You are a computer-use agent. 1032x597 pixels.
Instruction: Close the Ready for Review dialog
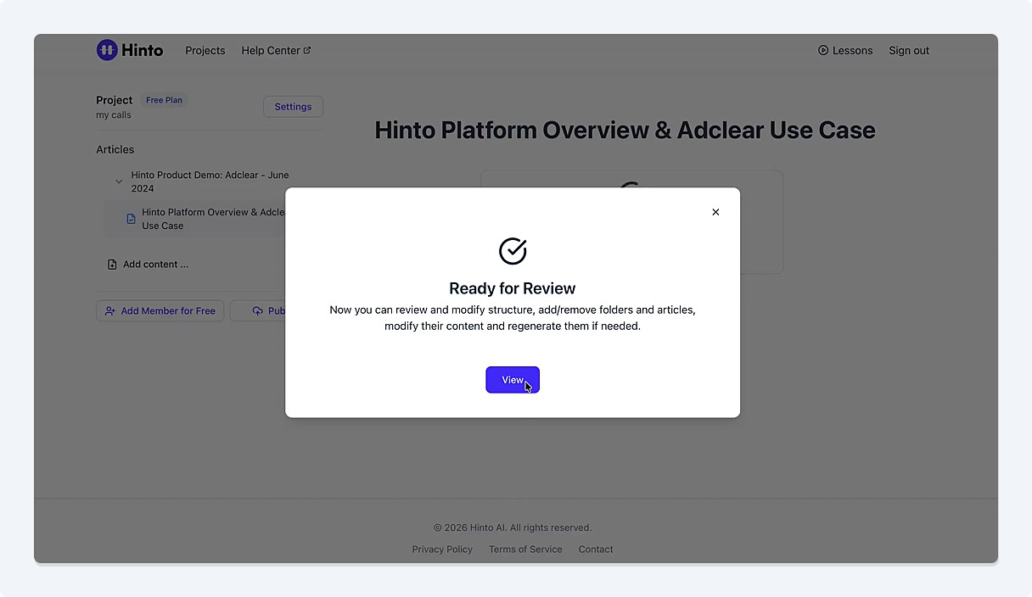[715, 212]
